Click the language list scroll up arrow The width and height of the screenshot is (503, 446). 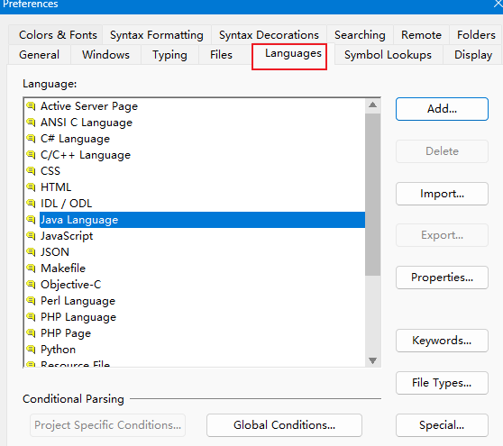(x=373, y=105)
